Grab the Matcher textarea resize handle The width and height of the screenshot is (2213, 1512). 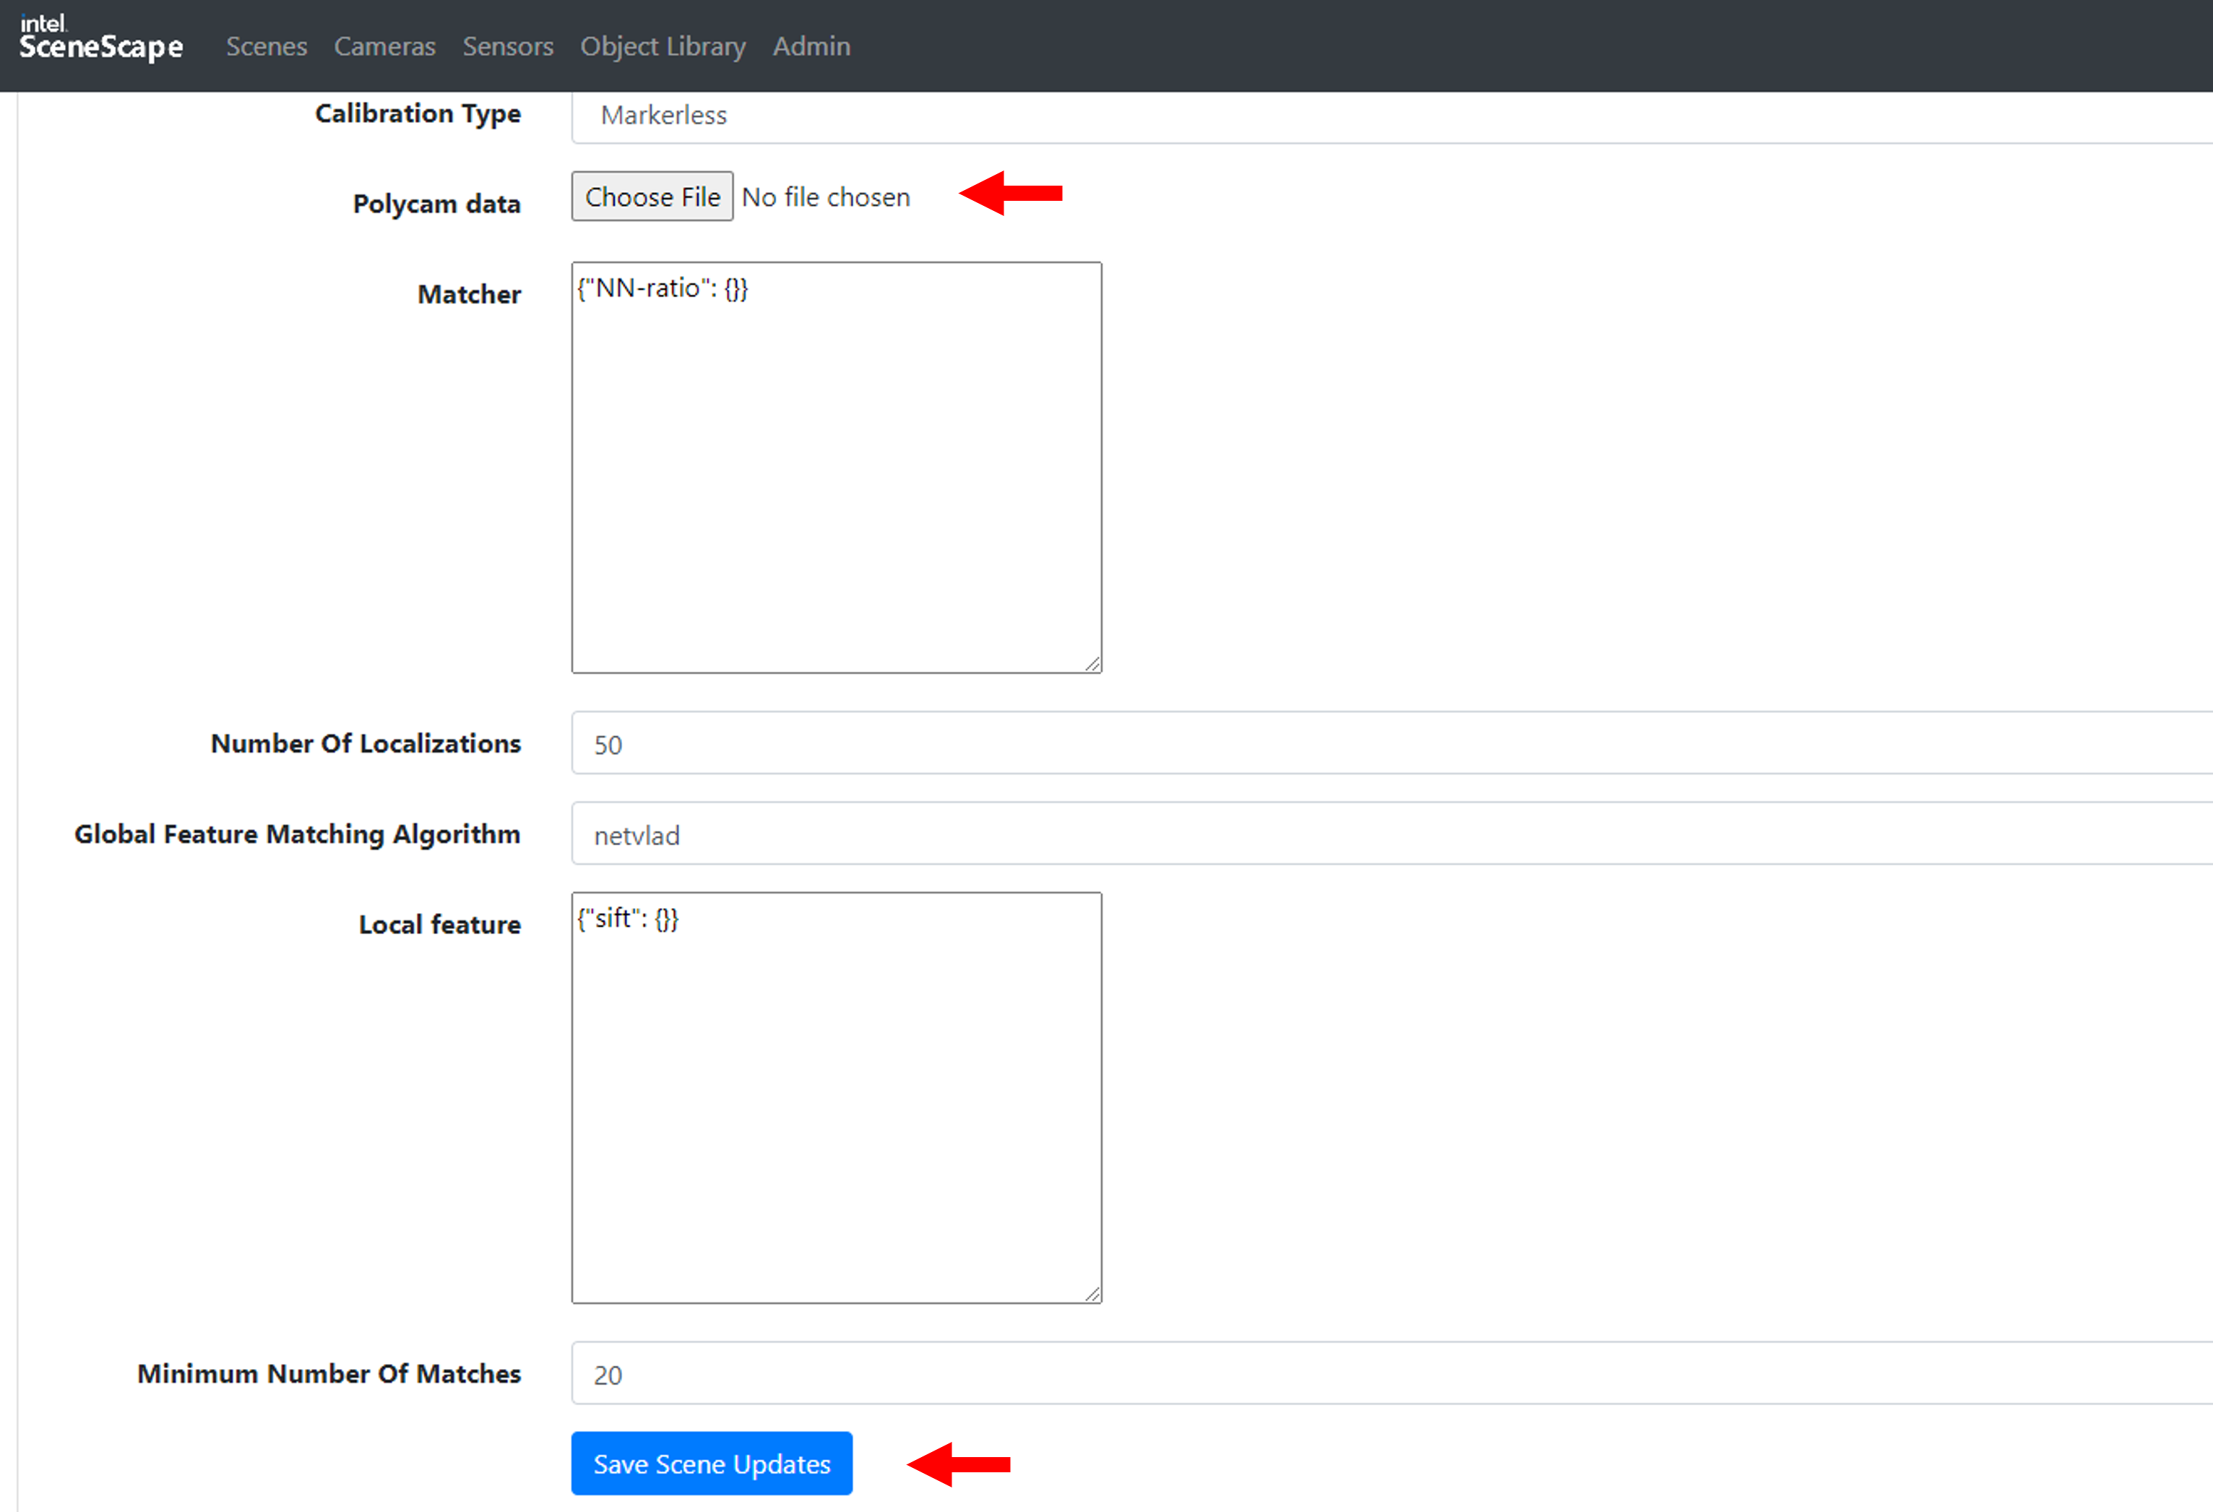click(1092, 664)
